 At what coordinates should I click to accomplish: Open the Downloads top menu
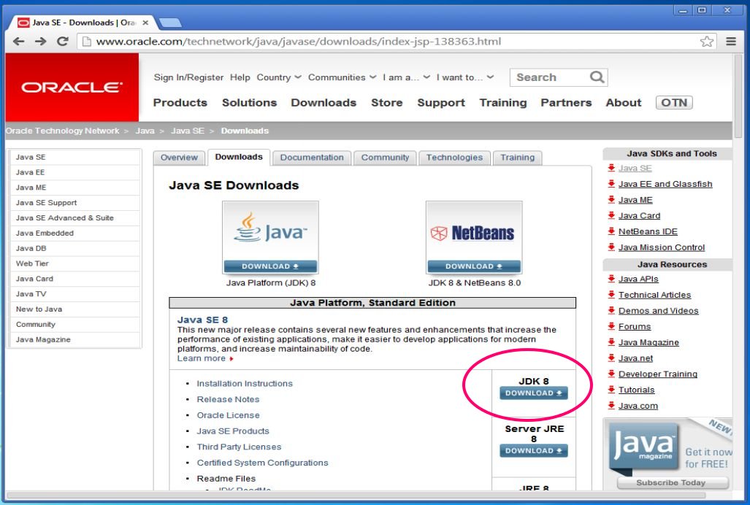(324, 103)
